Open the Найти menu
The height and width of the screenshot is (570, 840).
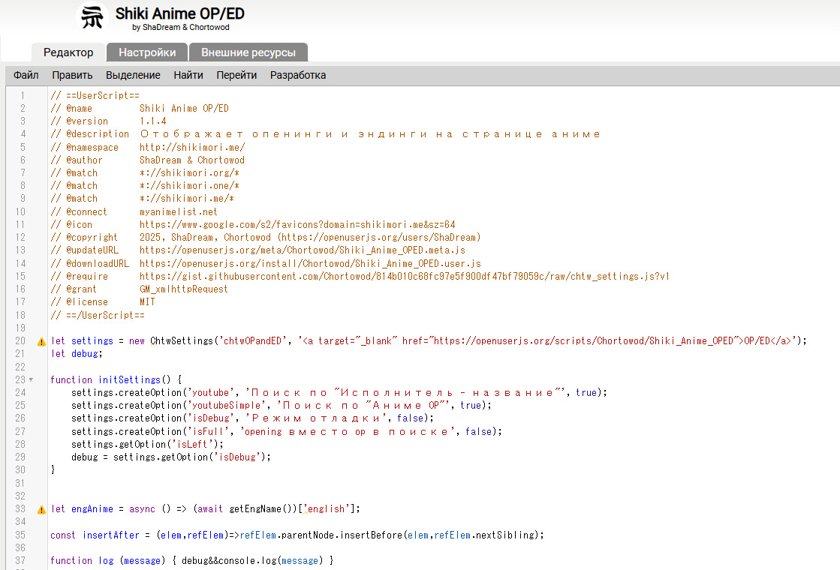[188, 75]
